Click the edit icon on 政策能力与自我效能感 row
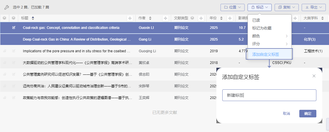Viewport: 329px width, 132px height. click(x=14, y=98)
